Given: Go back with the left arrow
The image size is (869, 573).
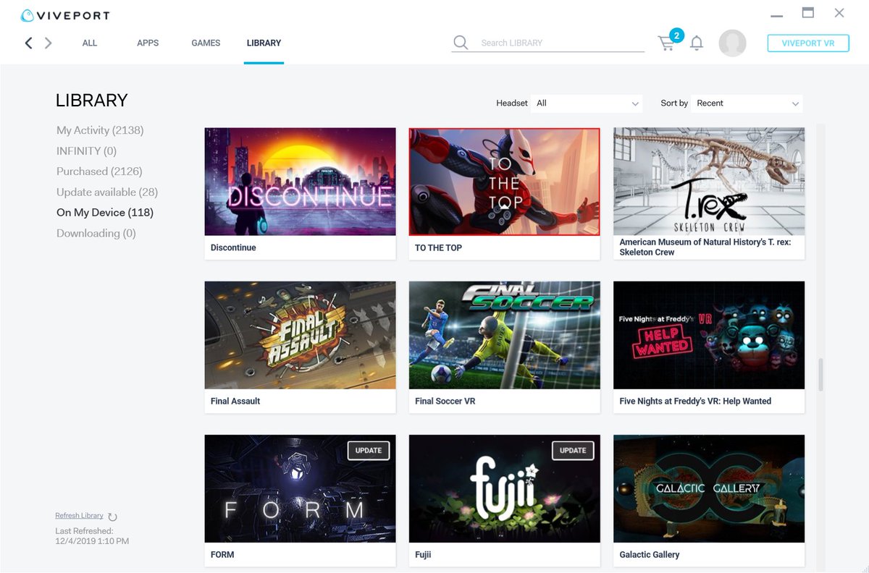Looking at the screenshot, I should tap(28, 43).
